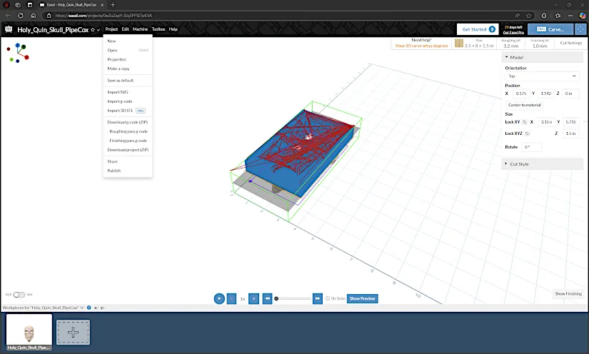This screenshot has height=354, width=589.
Task: Open Roughing bit 3.2 mm settings
Action: (x=511, y=44)
